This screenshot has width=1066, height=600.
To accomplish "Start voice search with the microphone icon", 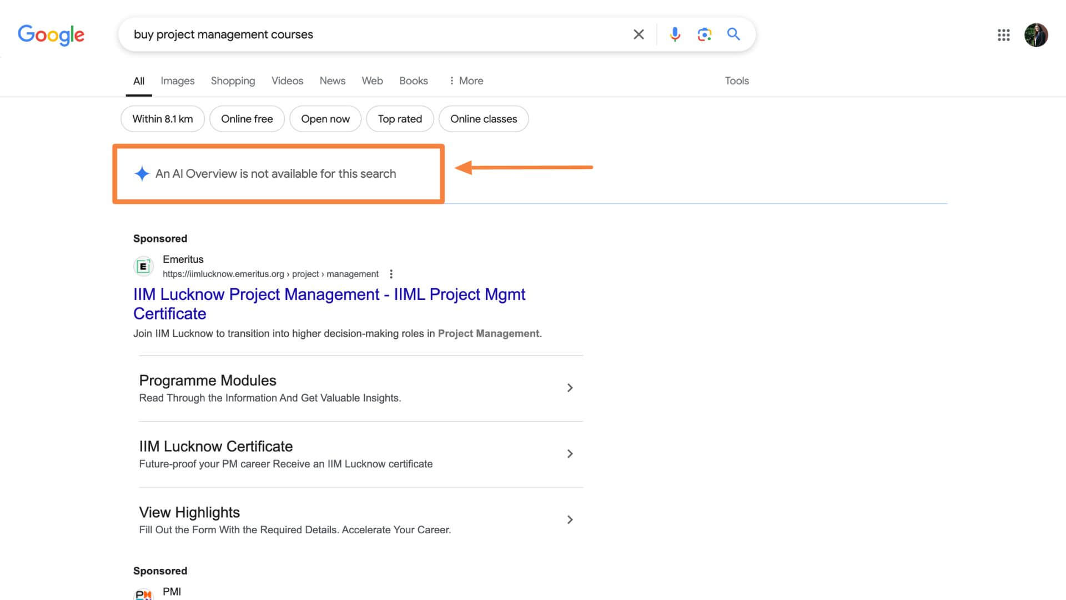I will point(675,34).
